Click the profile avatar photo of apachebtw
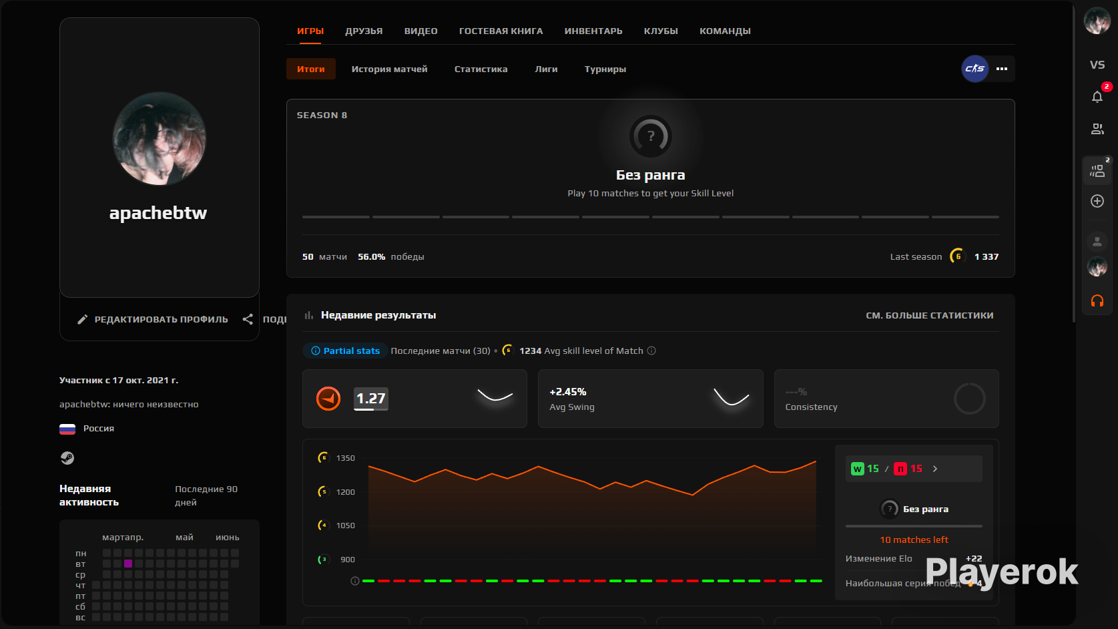Image resolution: width=1118 pixels, height=629 pixels. pyautogui.click(x=160, y=138)
